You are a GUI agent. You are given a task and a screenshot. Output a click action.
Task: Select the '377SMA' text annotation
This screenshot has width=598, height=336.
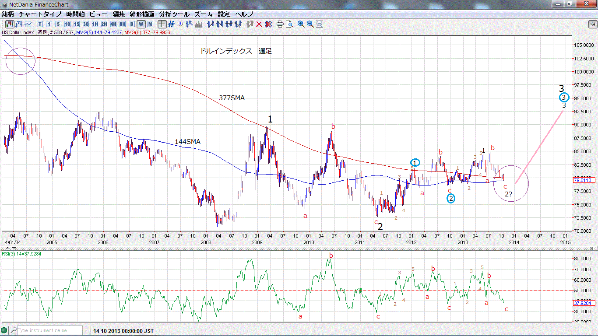[232, 98]
